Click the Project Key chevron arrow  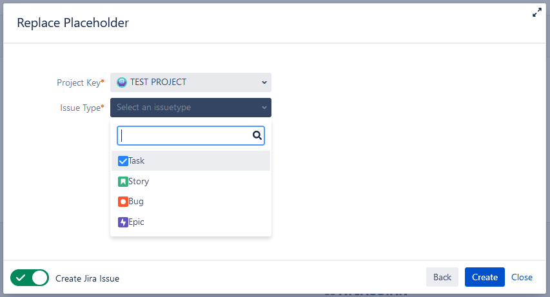point(264,82)
